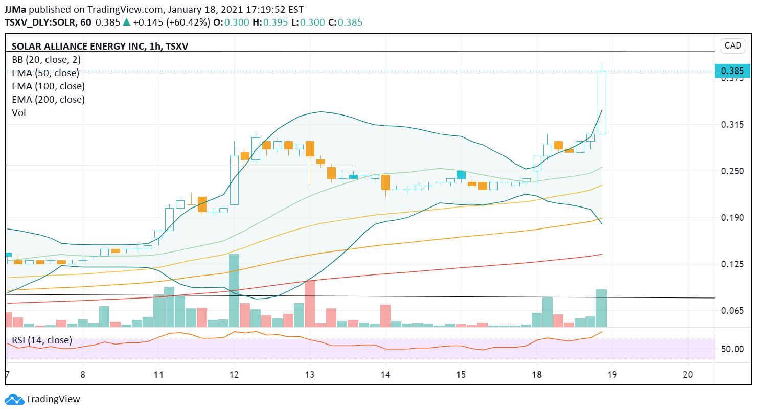The height and width of the screenshot is (413, 757).
Task: Click the +0.145 (+60.42%) change value
Action: pos(172,22)
